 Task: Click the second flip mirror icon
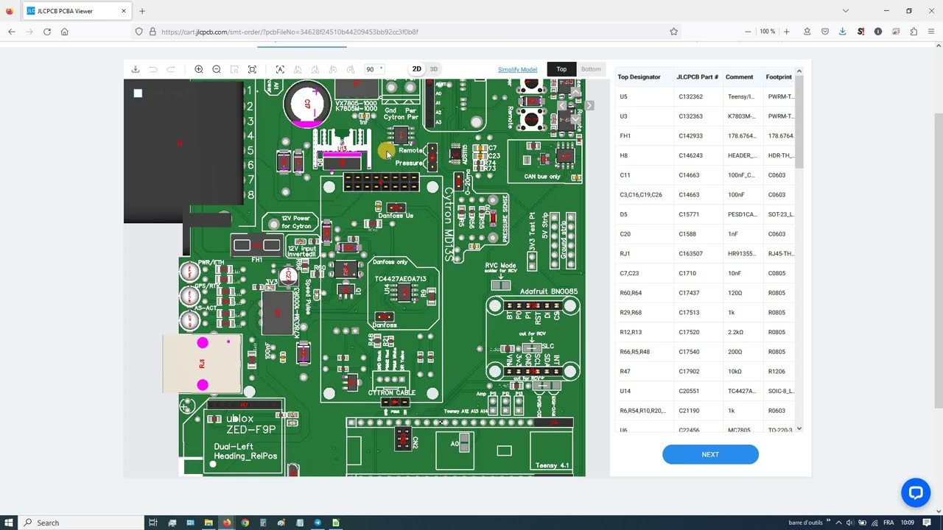(315, 69)
